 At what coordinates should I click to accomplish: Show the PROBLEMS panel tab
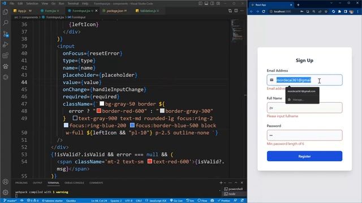click(21, 183)
